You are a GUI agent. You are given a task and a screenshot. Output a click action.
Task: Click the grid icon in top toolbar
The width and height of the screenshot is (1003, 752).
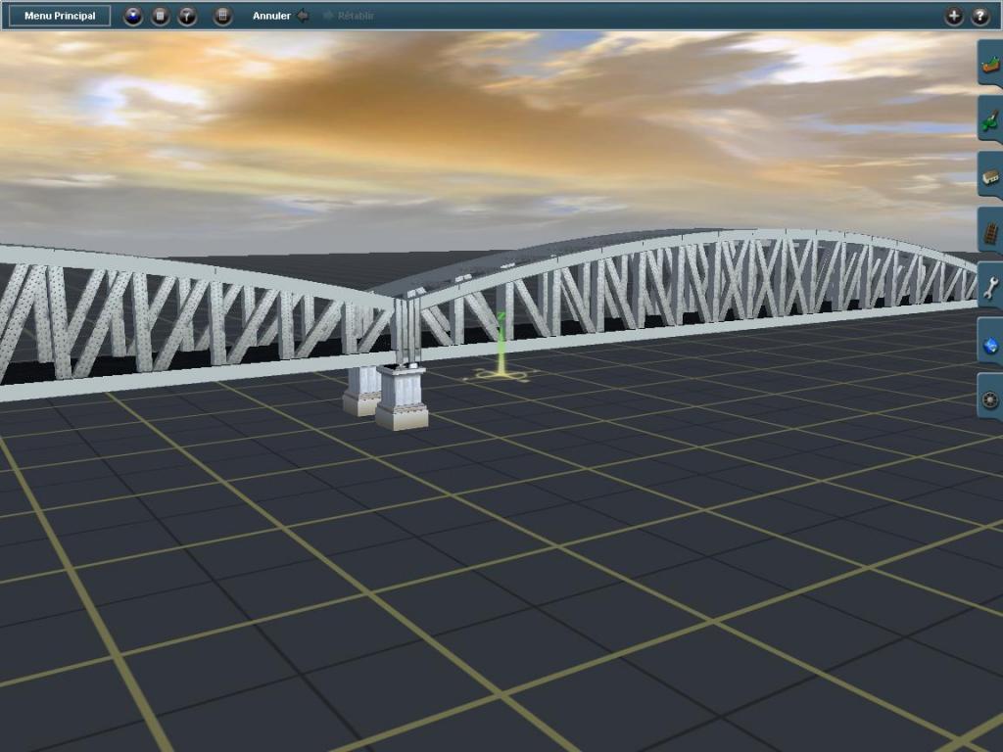click(x=222, y=16)
